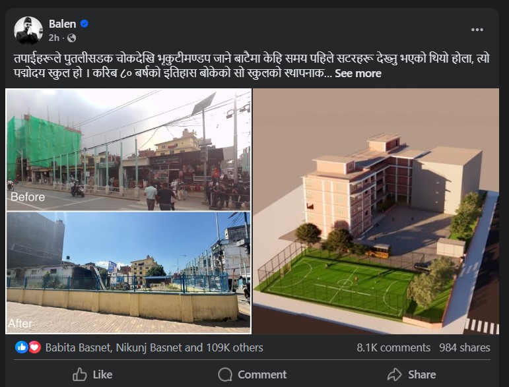View the 8.1K comments
Image resolution: width=509 pixels, height=387 pixels.
point(393,347)
